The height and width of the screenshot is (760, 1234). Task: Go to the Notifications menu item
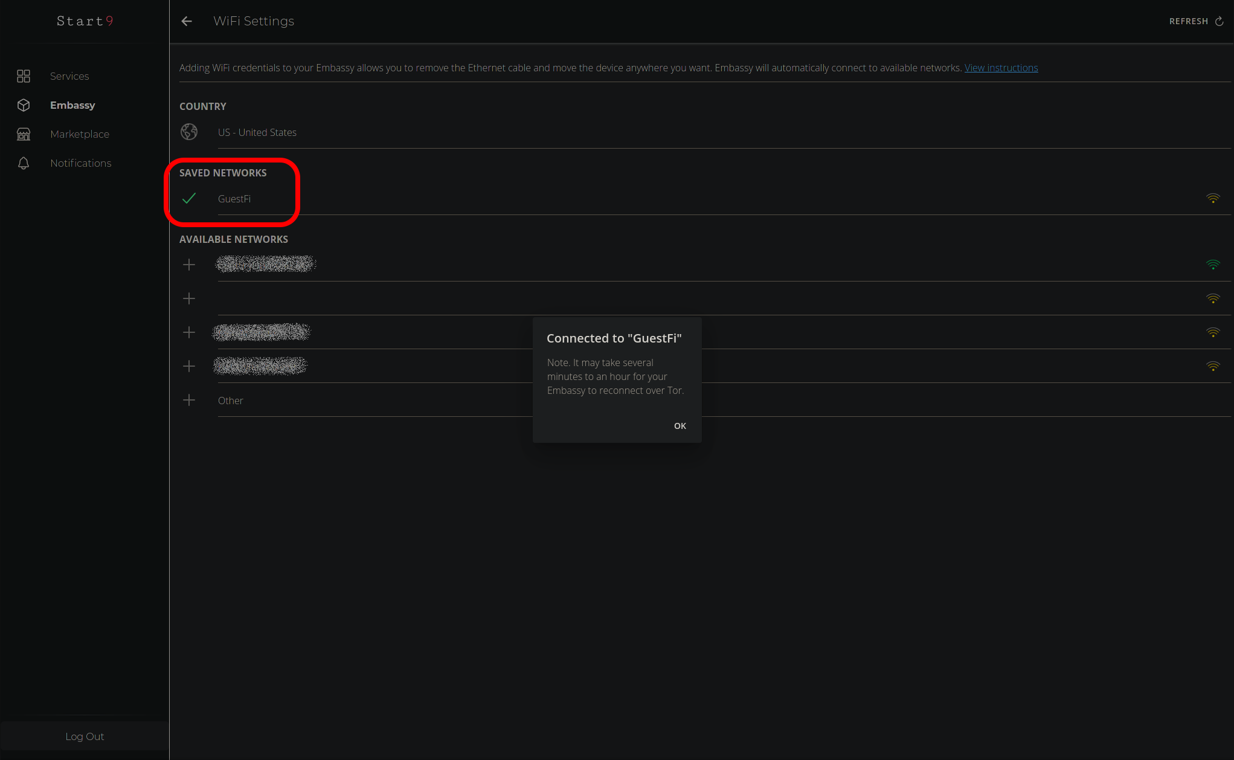[x=81, y=163]
